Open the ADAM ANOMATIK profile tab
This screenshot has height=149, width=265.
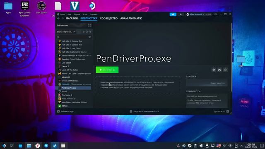(131, 18)
